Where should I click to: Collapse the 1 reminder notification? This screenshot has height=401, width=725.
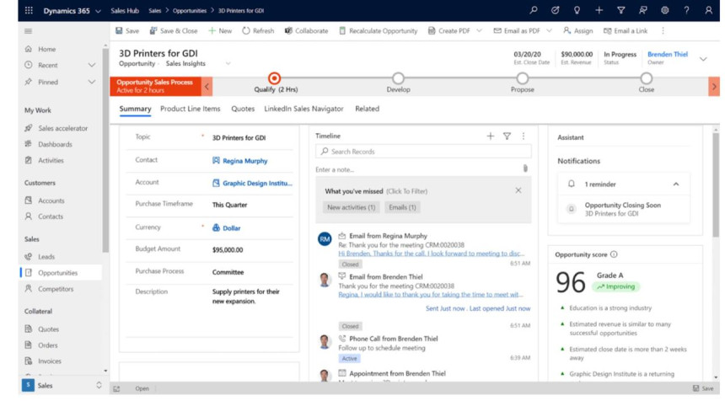point(676,184)
